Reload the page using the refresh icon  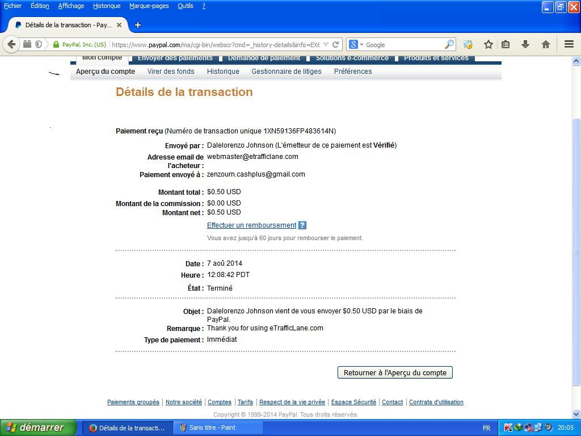point(336,44)
